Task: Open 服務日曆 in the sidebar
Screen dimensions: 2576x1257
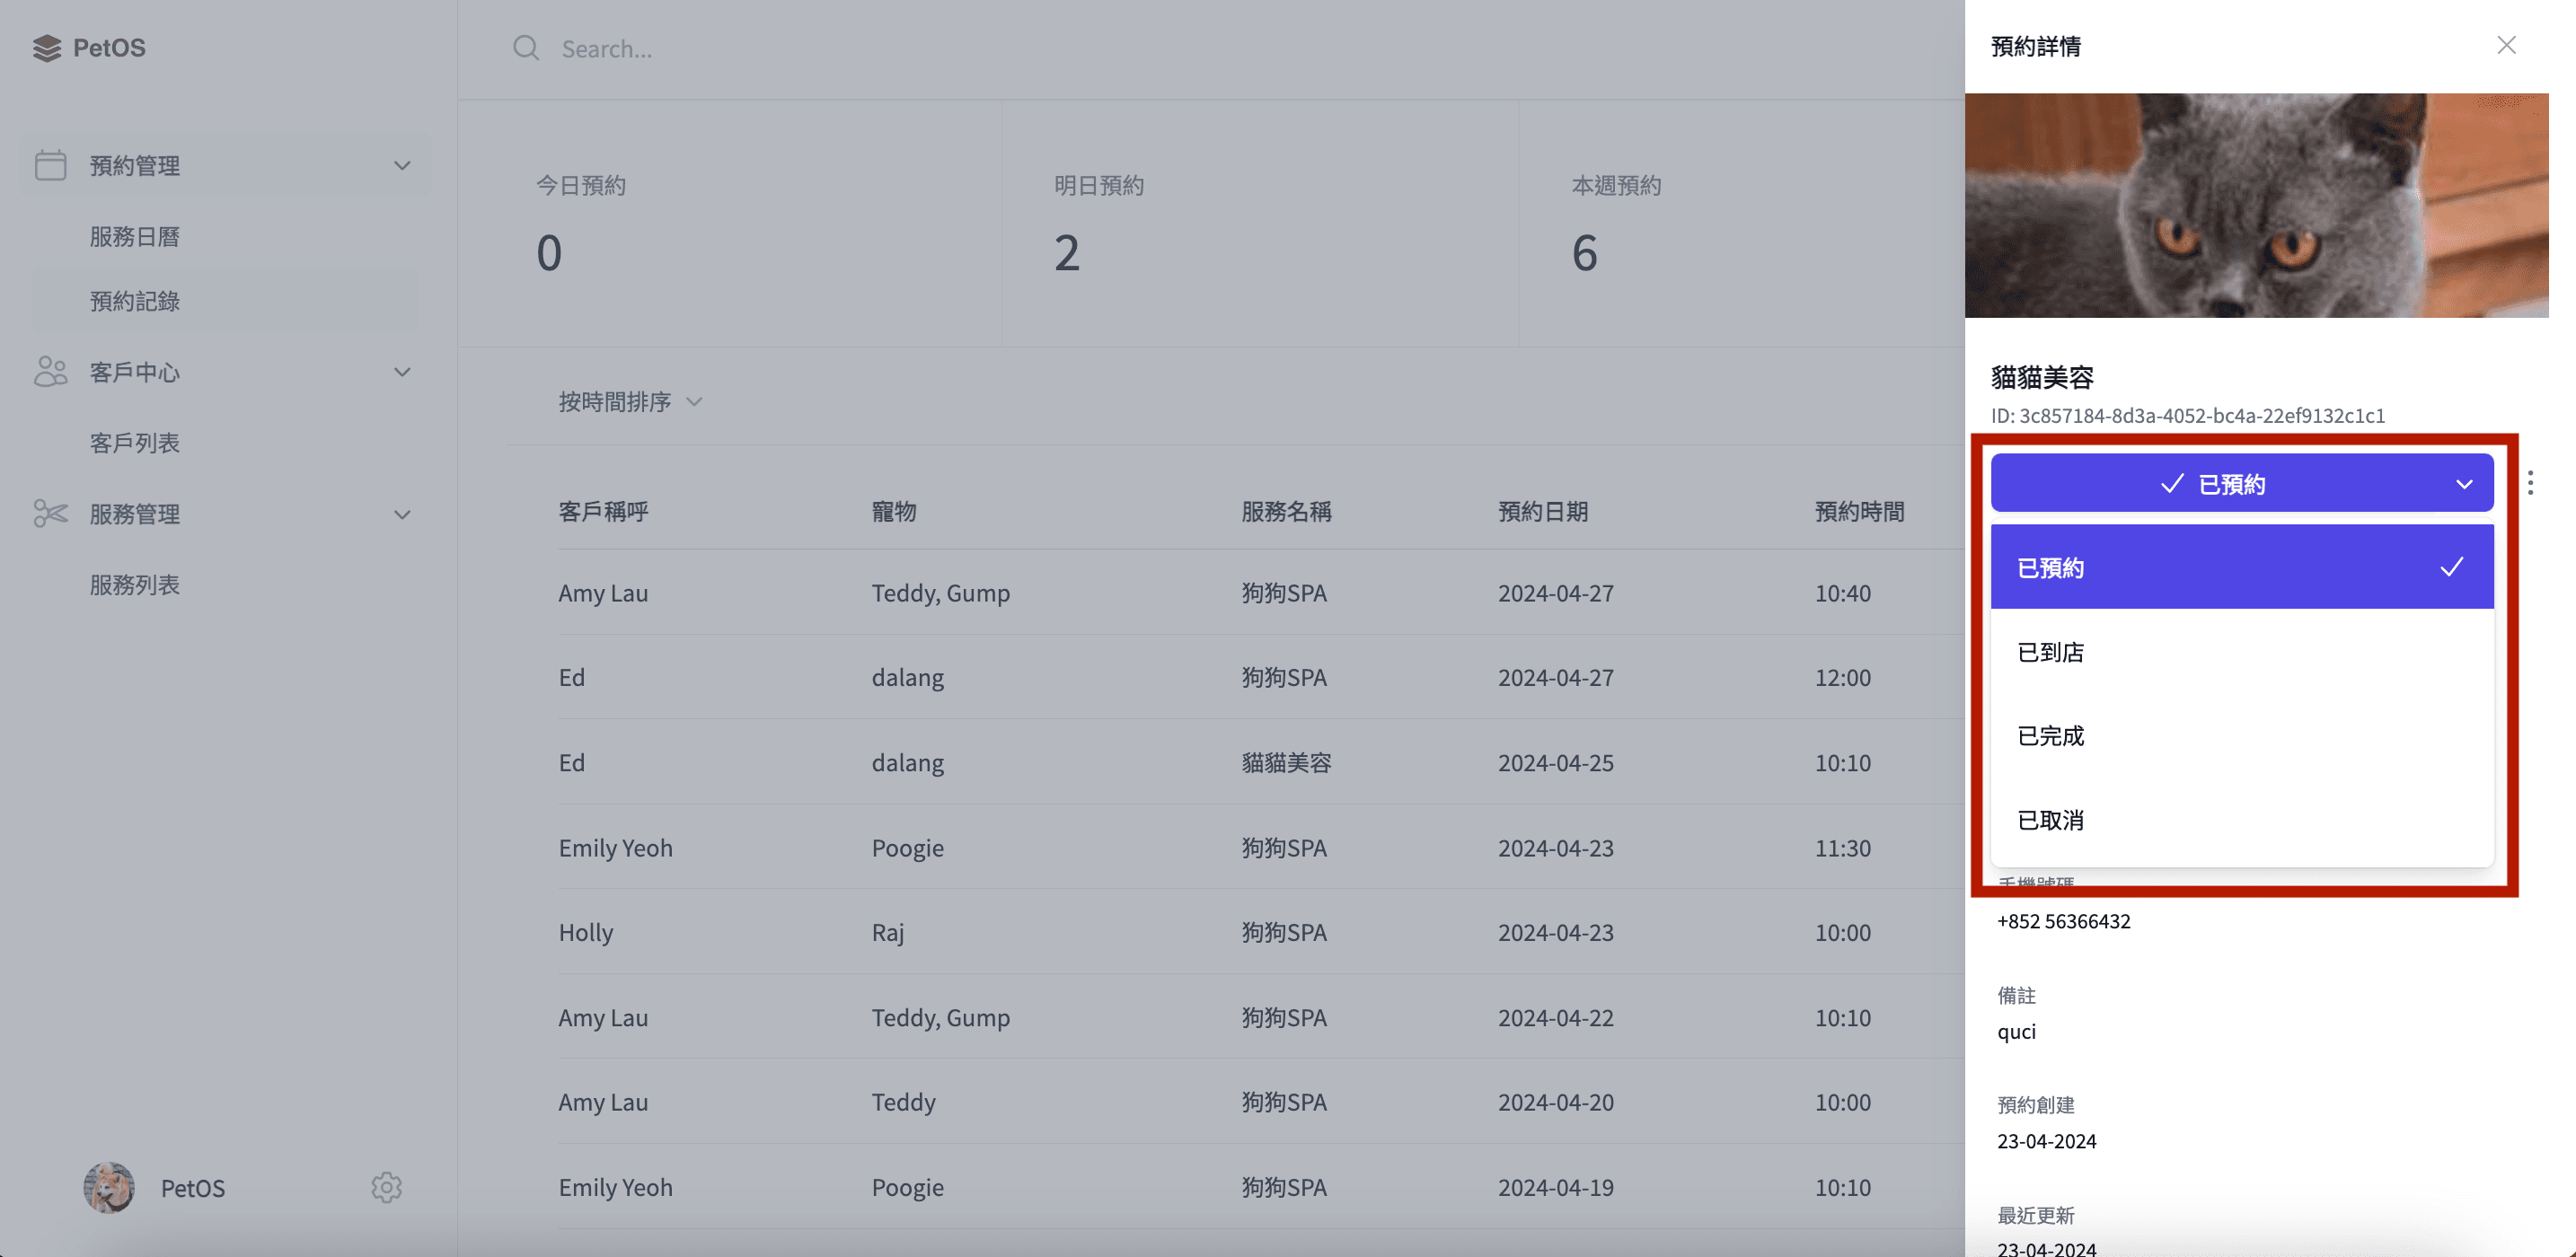Action: pyautogui.click(x=135, y=236)
